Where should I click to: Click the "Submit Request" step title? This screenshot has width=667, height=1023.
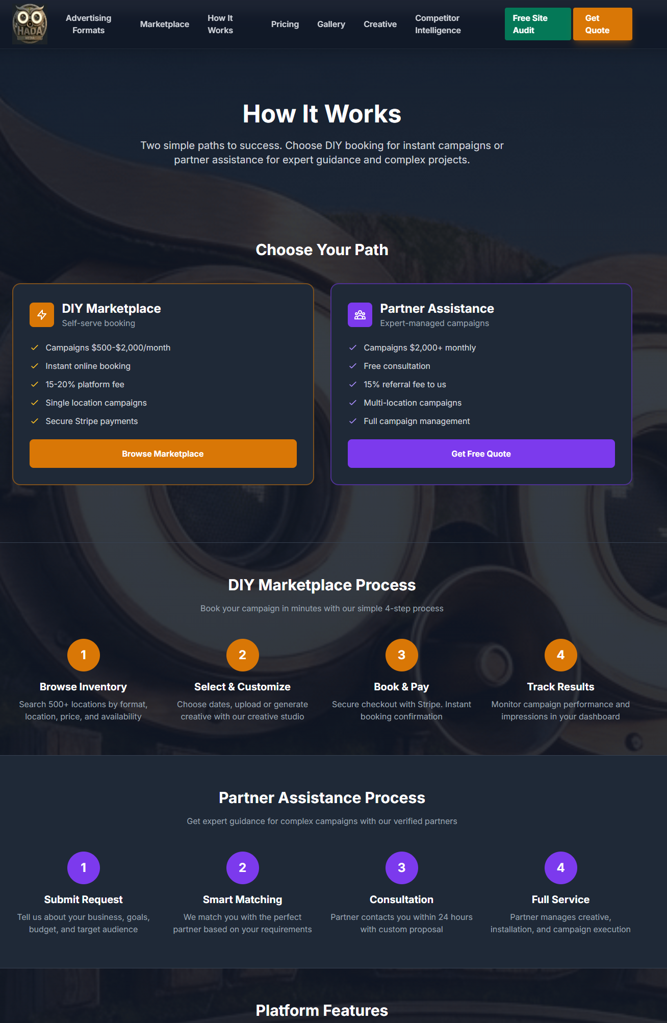(x=84, y=900)
